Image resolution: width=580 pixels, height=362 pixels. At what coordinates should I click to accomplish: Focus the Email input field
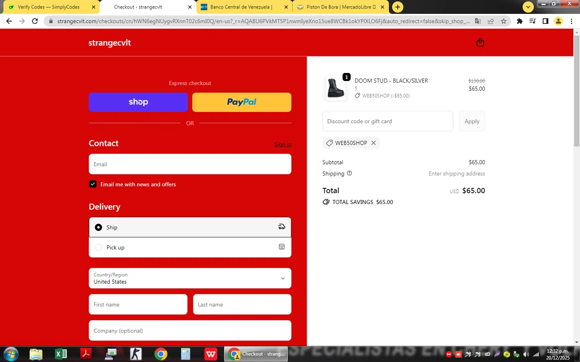190,164
